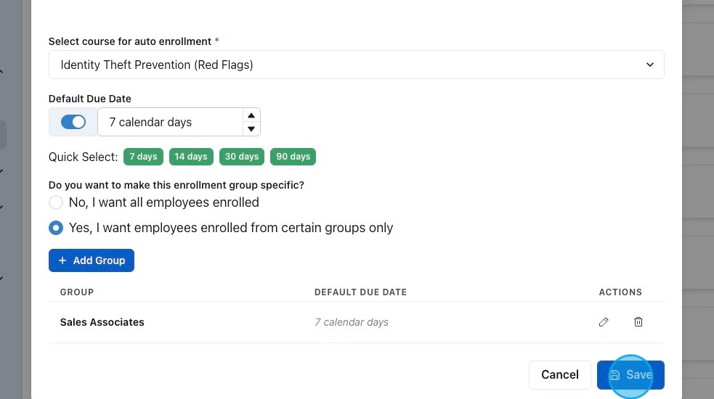This screenshot has height=399, width=714.
Task: Set due date to 90 days
Action: [x=293, y=157]
